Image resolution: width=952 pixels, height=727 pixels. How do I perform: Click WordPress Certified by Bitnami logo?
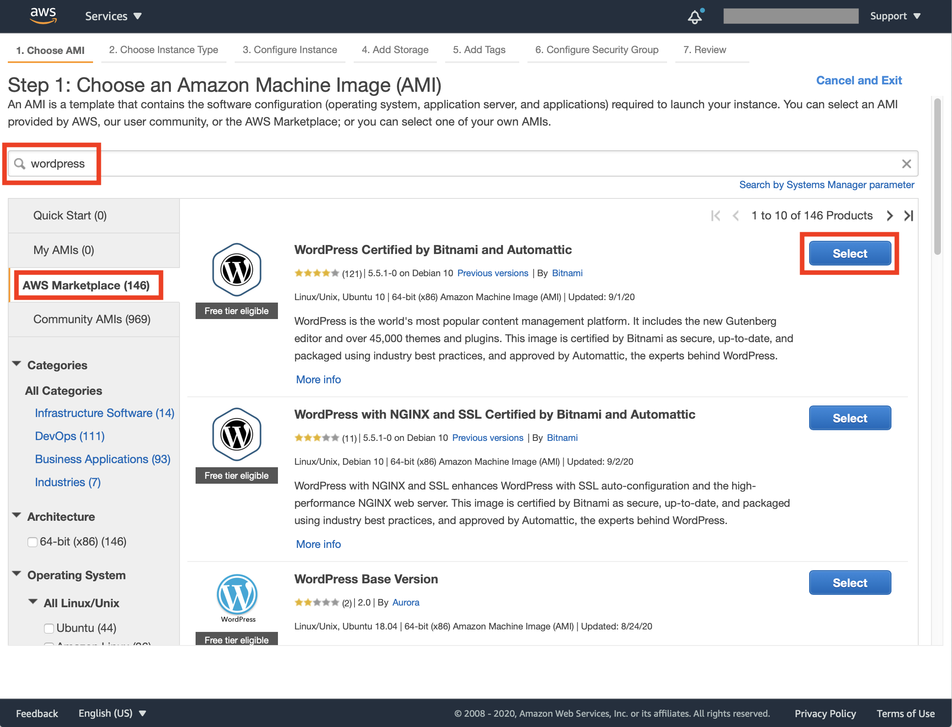[237, 270]
